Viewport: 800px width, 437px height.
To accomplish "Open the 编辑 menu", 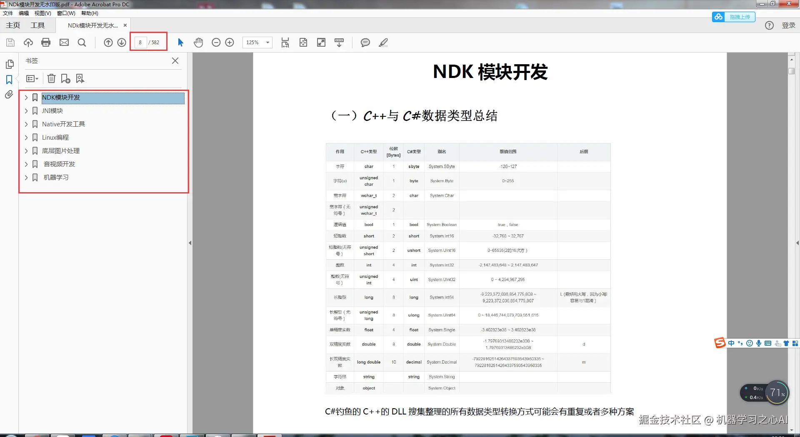I will tap(24, 13).
